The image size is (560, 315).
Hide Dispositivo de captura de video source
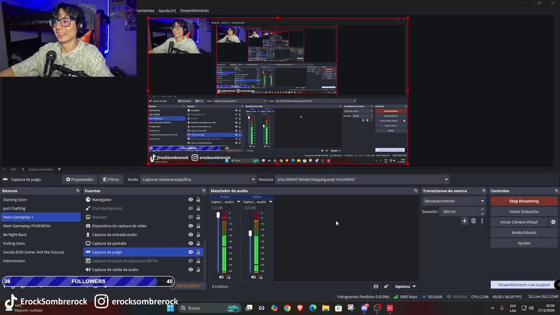[x=191, y=226]
